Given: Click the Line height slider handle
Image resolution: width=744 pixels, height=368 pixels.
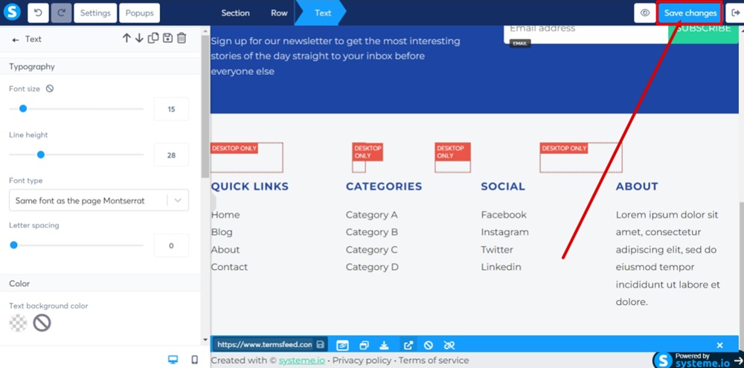Looking at the screenshot, I should pos(41,155).
